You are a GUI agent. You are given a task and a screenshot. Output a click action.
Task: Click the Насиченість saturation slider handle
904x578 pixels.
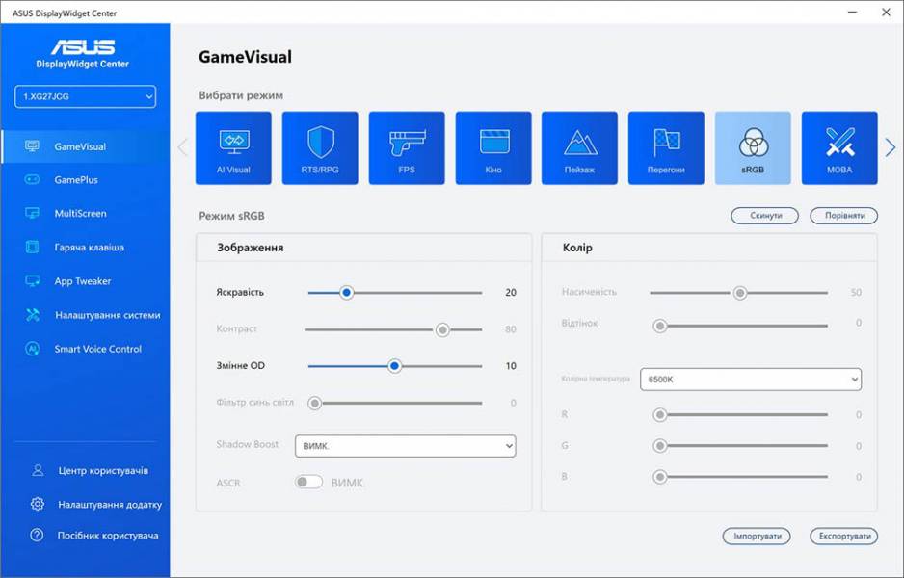click(740, 293)
